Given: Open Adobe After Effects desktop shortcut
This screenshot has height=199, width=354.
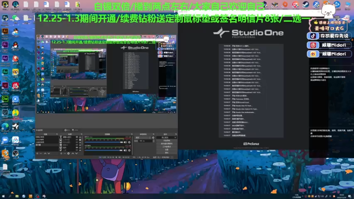Looking at the screenshot, I should pyautogui.click(x=5, y=58).
